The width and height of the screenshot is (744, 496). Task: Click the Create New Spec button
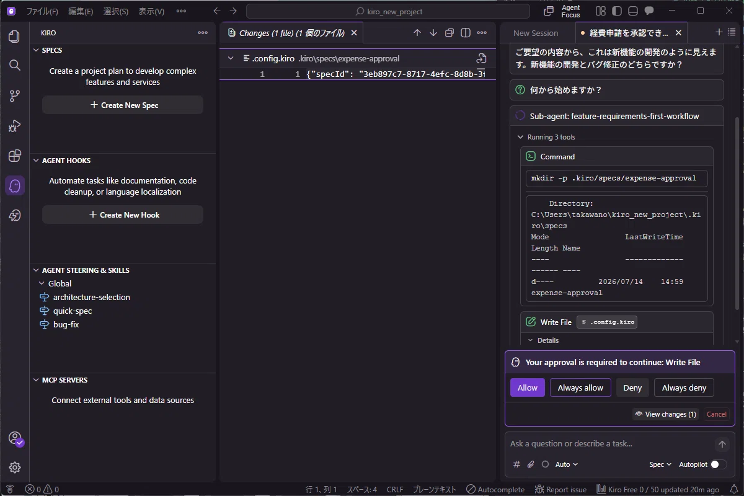123,105
